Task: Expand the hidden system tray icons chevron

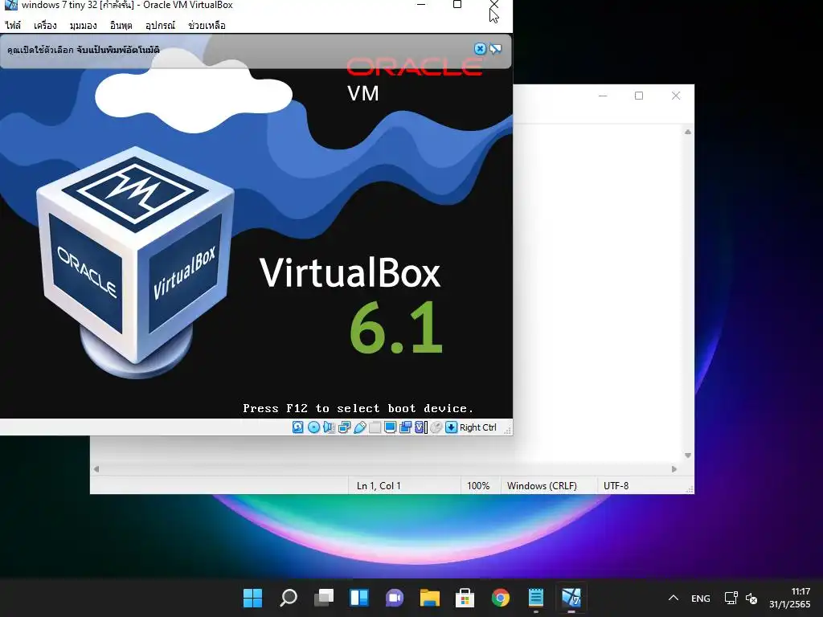Action: (x=674, y=598)
